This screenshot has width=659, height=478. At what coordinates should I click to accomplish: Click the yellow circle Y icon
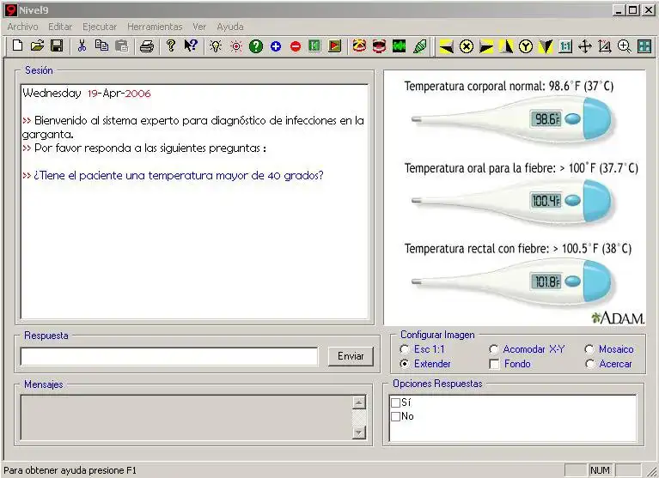coord(526,46)
